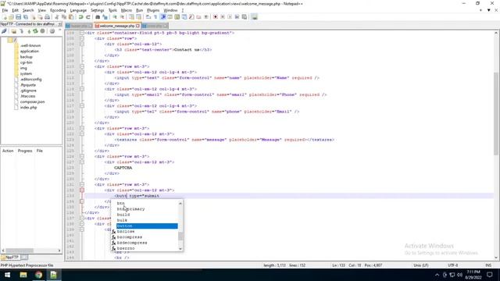
Task: Collapse the fold marker at line 104
Action: 82,33
